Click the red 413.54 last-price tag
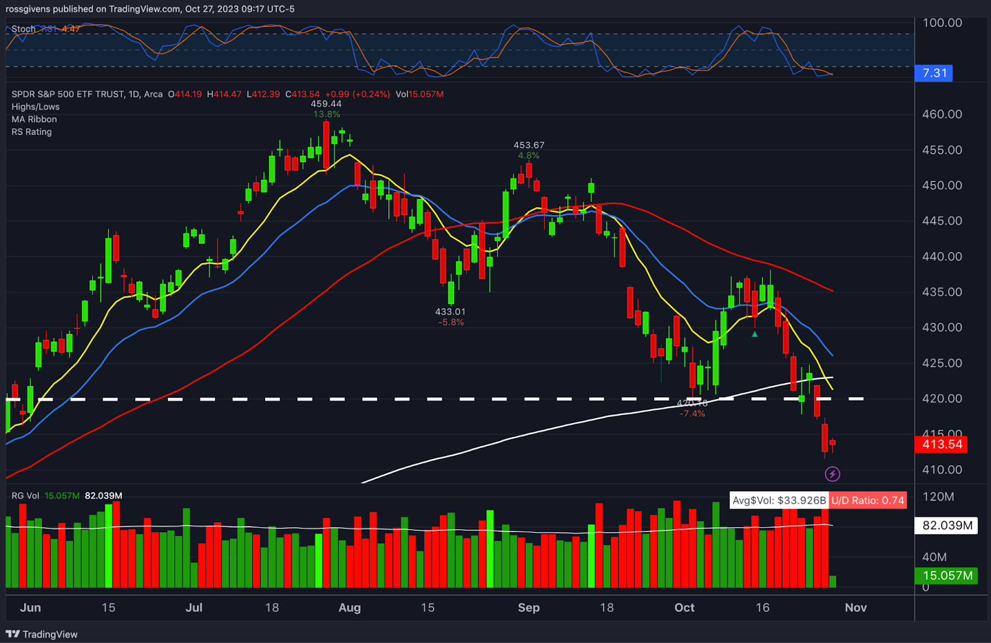 (941, 444)
